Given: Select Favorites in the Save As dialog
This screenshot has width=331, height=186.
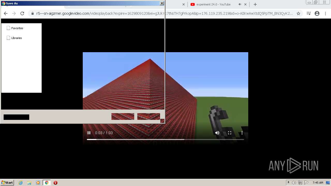Looking at the screenshot, I should coord(15,28).
